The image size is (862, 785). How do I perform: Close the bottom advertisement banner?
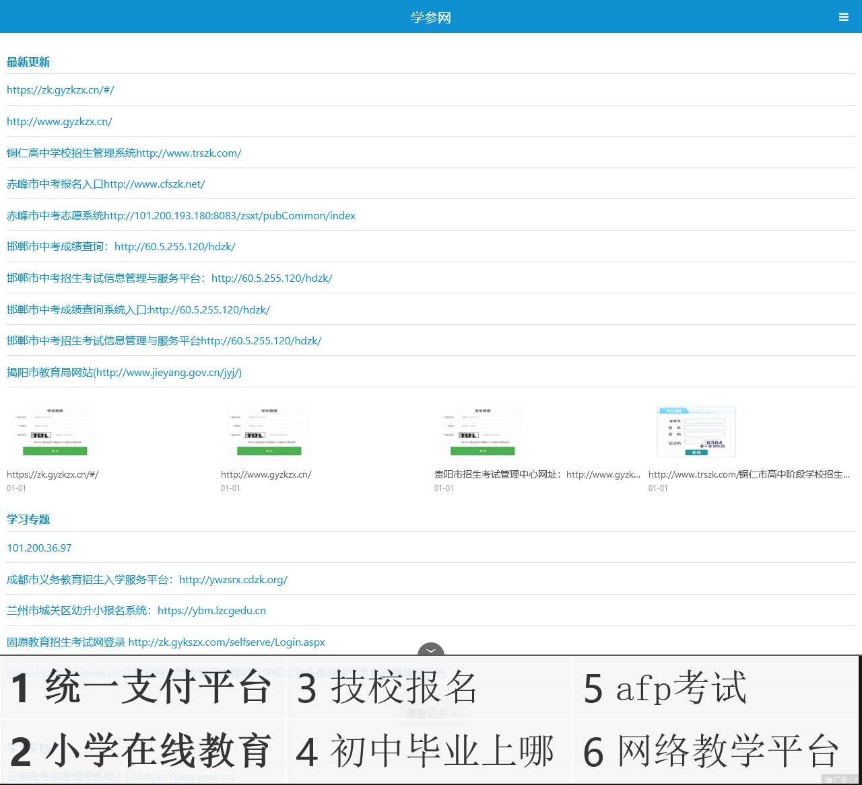853,779
